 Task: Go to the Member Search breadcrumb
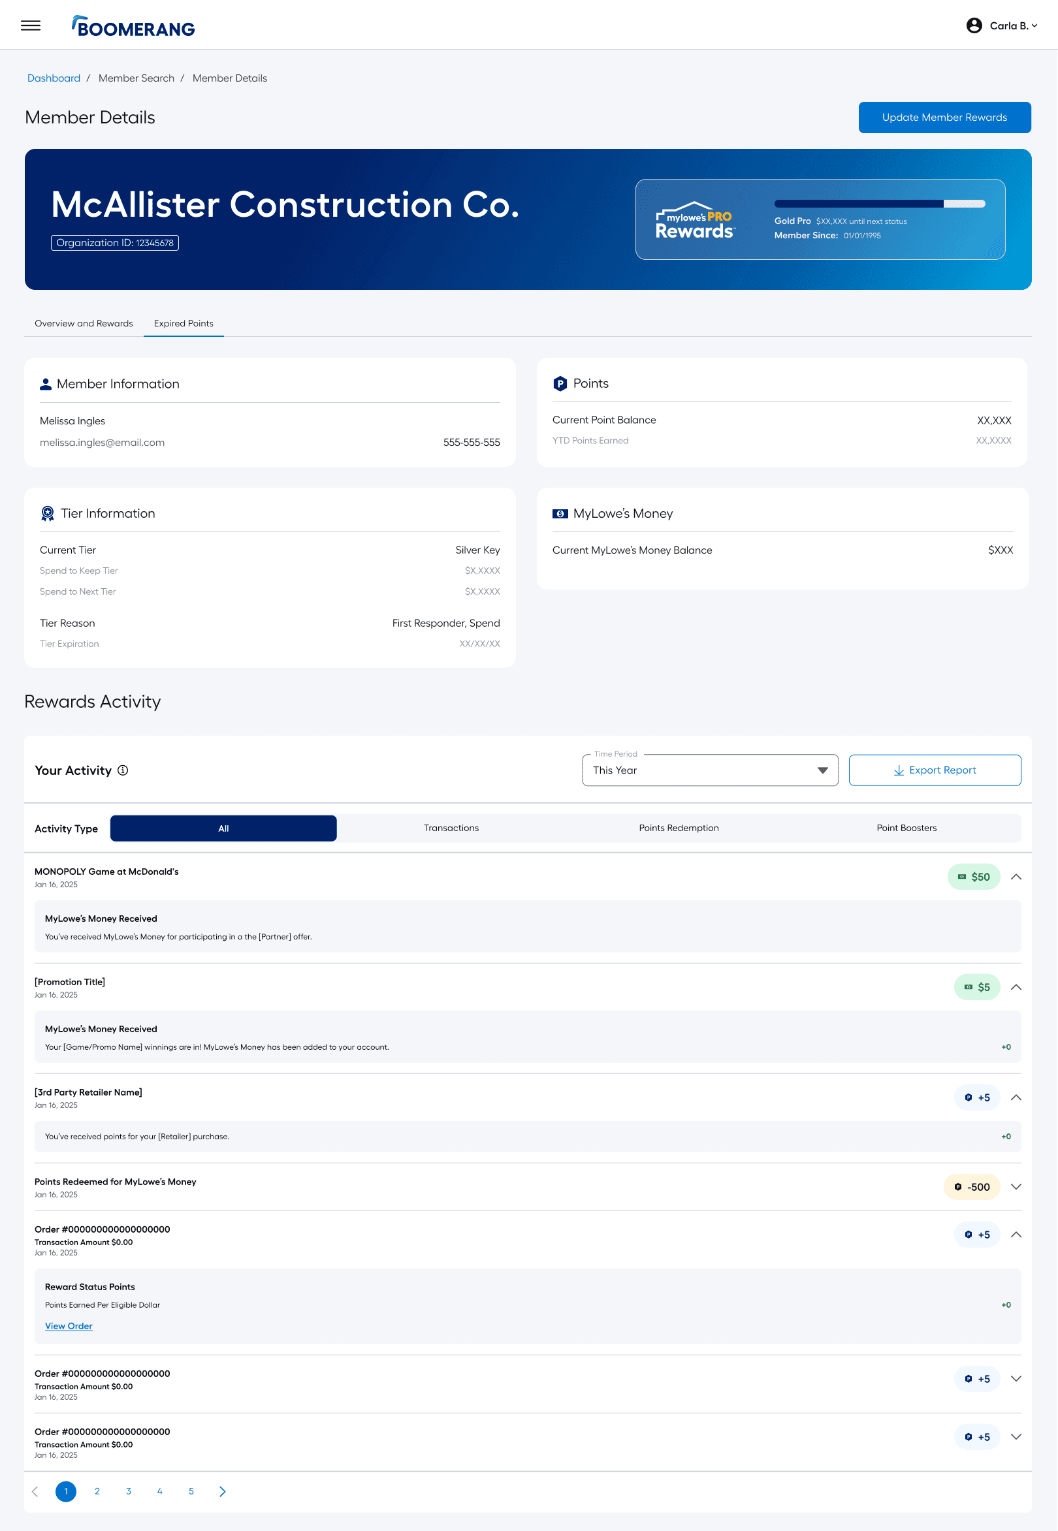coord(136,78)
